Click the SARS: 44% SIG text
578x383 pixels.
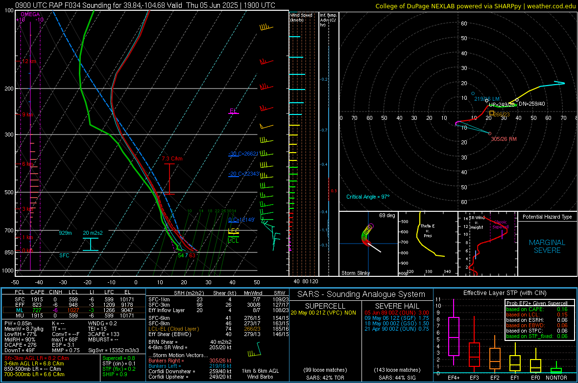[397, 378]
